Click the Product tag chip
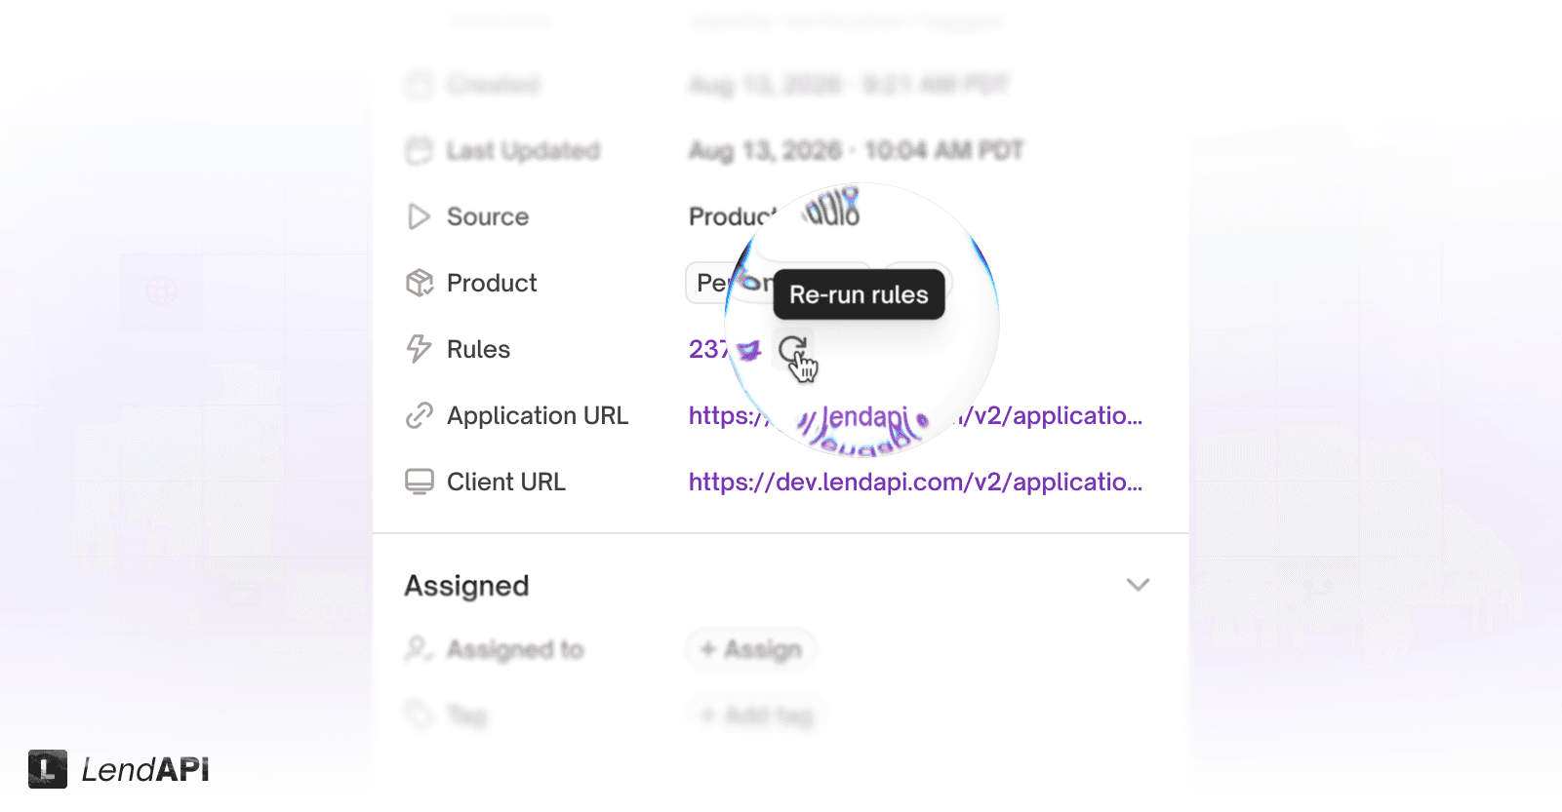Viewport: 1562px width, 812px height. pos(730,283)
